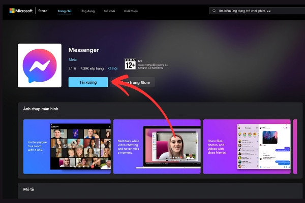Open the multitask video chatting screenshot
This screenshot has width=305, height=203.
pos(157,147)
